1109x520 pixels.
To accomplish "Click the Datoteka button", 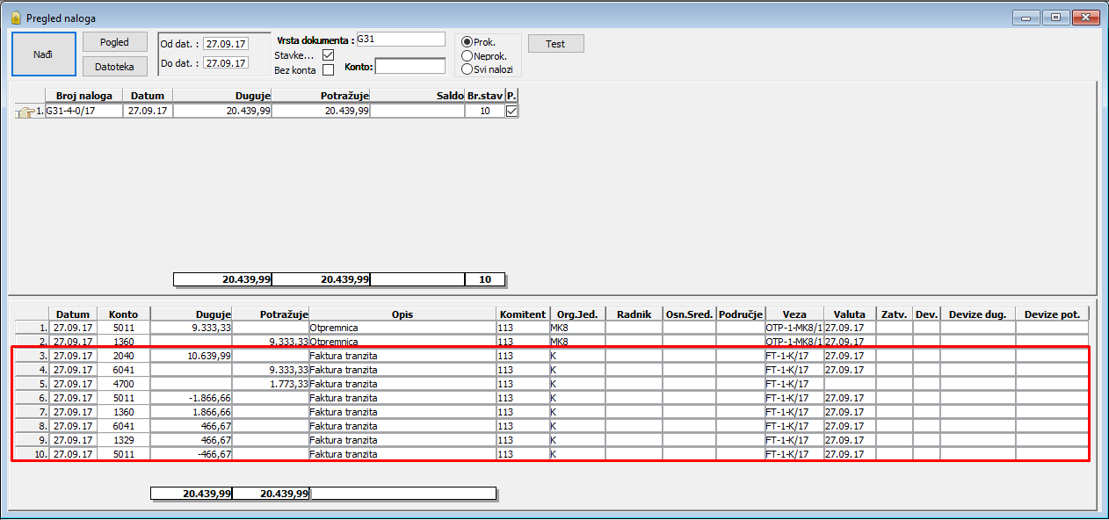I will (114, 66).
